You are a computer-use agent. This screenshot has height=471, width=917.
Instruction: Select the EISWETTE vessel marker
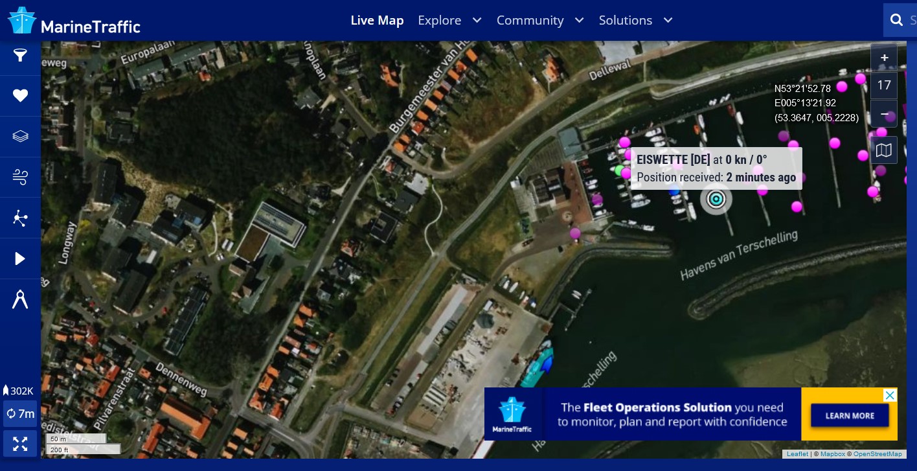(716, 199)
